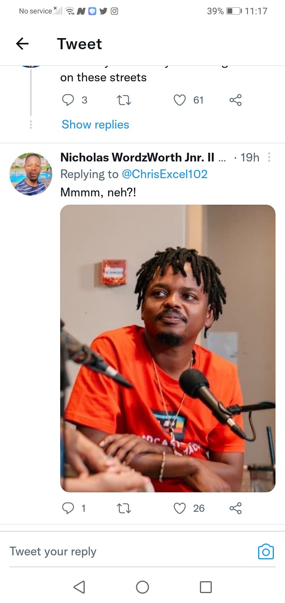Tap the reply icon showing 3 replies
The width and height of the screenshot is (285, 603).
point(68,100)
